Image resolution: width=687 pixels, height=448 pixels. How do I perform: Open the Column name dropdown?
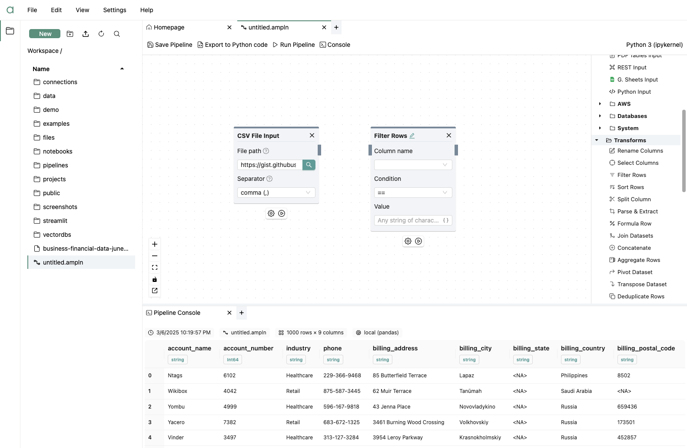coord(413,165)
